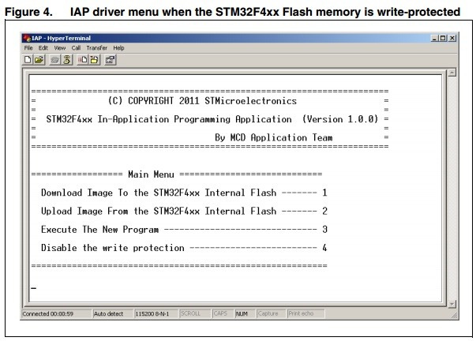The image size is (476, 341).
Task: Click the vertical scrollbar track
Action: (452, 189)
